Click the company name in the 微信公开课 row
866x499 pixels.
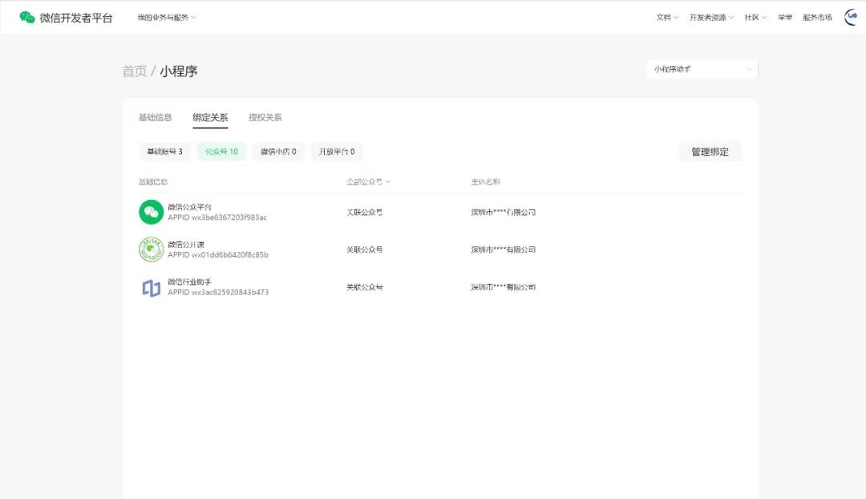coord(503,249)
